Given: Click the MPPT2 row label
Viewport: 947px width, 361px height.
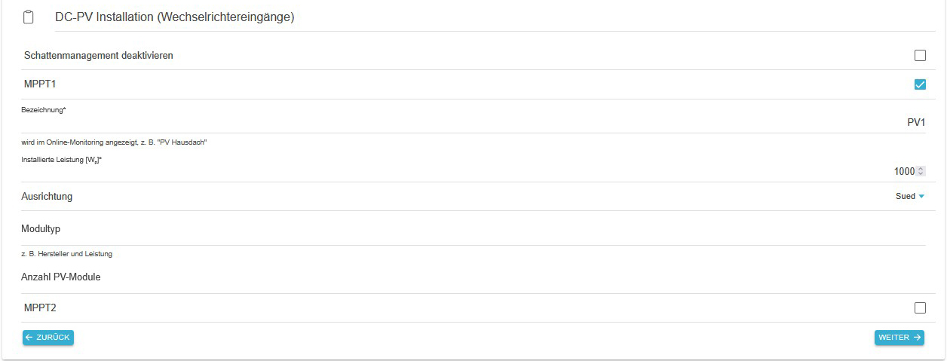Looking at the screenshot, I should (40, 307).
